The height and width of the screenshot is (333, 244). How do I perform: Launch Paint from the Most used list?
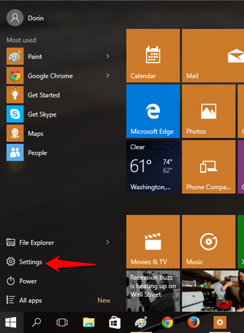pyautogui.click(x=59, y=57)
